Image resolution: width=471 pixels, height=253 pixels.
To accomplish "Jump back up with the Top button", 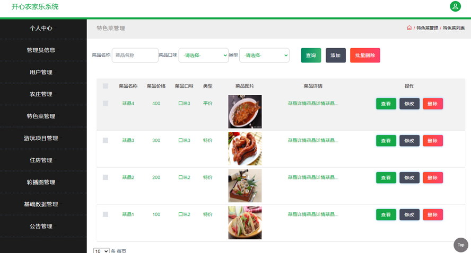I will click(x=461, y=245).
